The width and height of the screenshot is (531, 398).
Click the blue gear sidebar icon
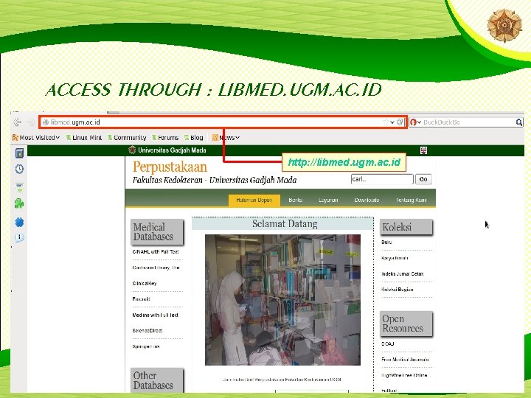19,223
